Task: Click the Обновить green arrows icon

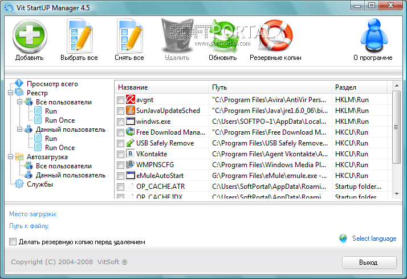Action: coord(223,36)
